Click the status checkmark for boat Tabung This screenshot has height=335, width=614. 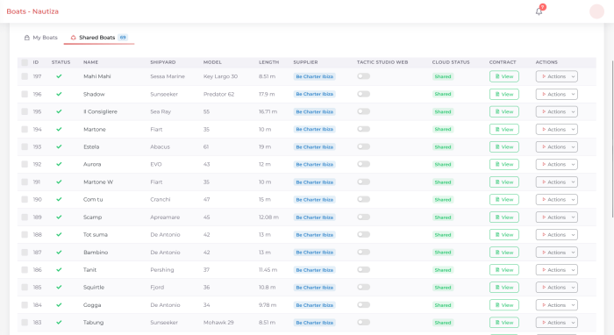click(59, 323)
